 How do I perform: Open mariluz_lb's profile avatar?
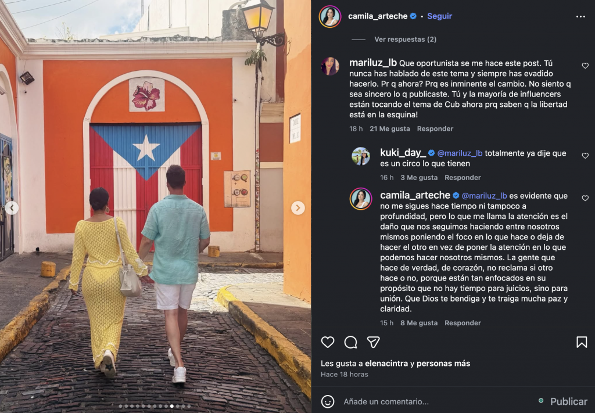click(x=330, y=66)
